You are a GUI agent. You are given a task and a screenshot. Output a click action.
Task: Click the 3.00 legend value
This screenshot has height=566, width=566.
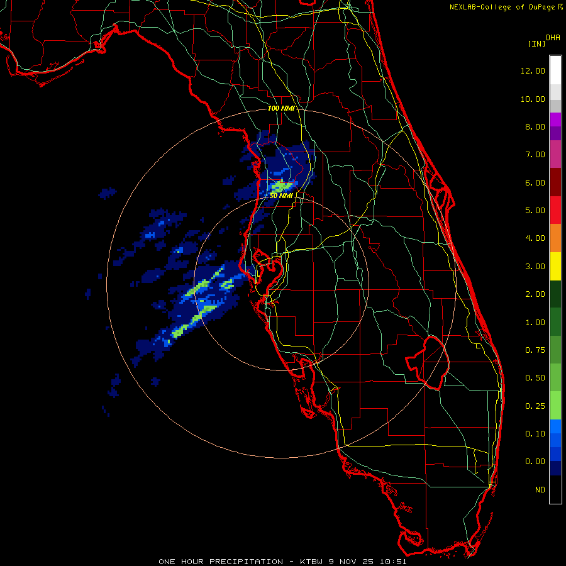tap(535, 267)
